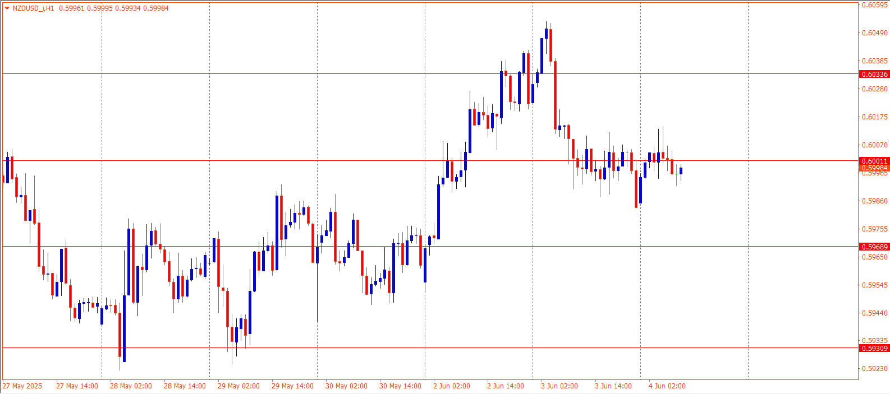
Task: Click the 0.60490 price scale value
Action: [x=874, y=33]
